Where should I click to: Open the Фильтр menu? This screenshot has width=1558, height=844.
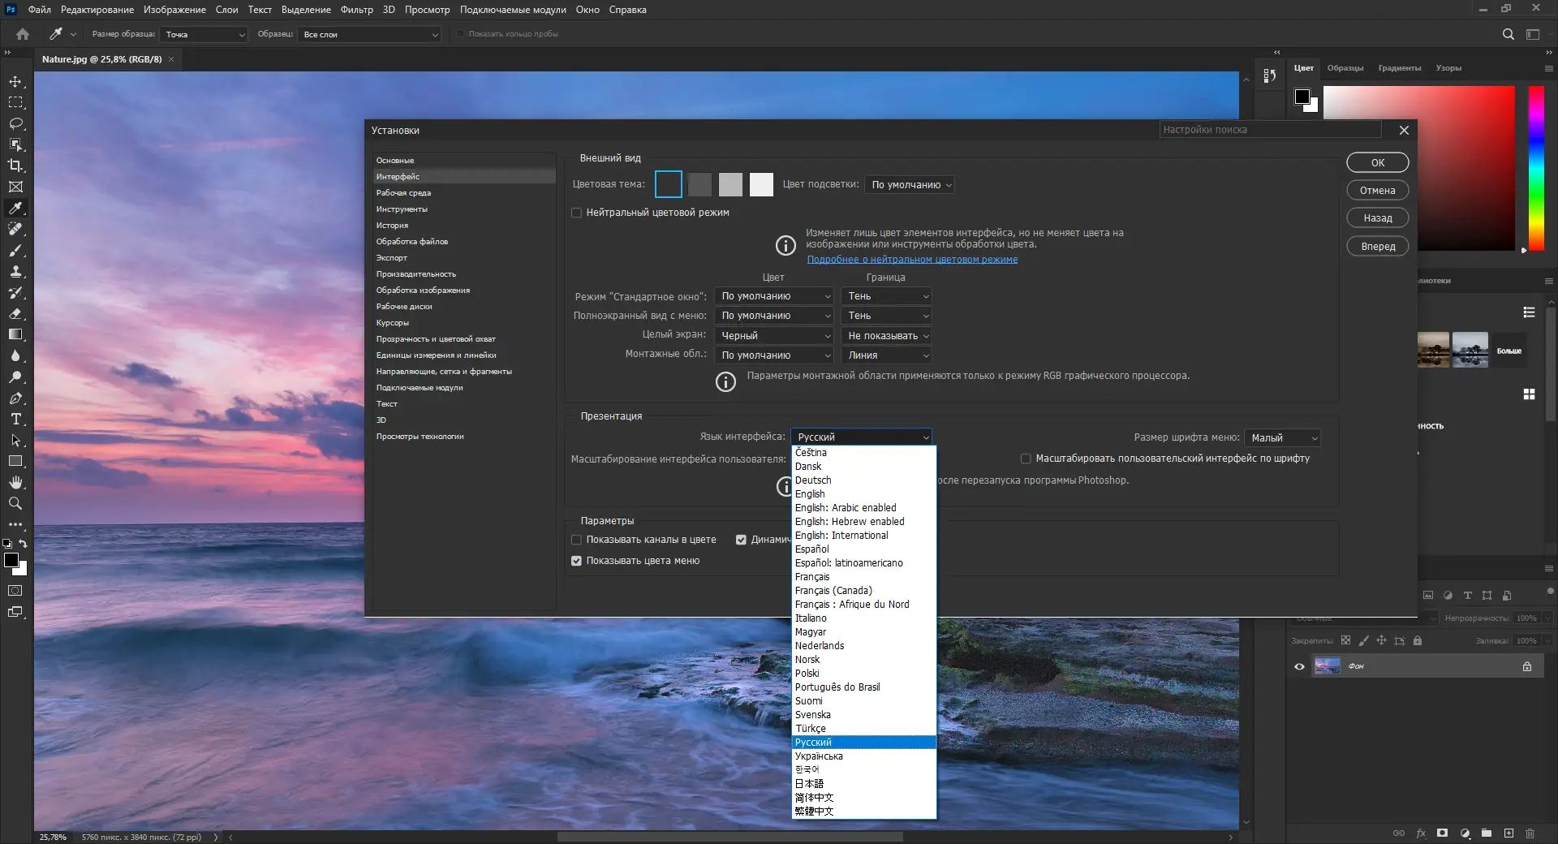click(x=356, y=10)
